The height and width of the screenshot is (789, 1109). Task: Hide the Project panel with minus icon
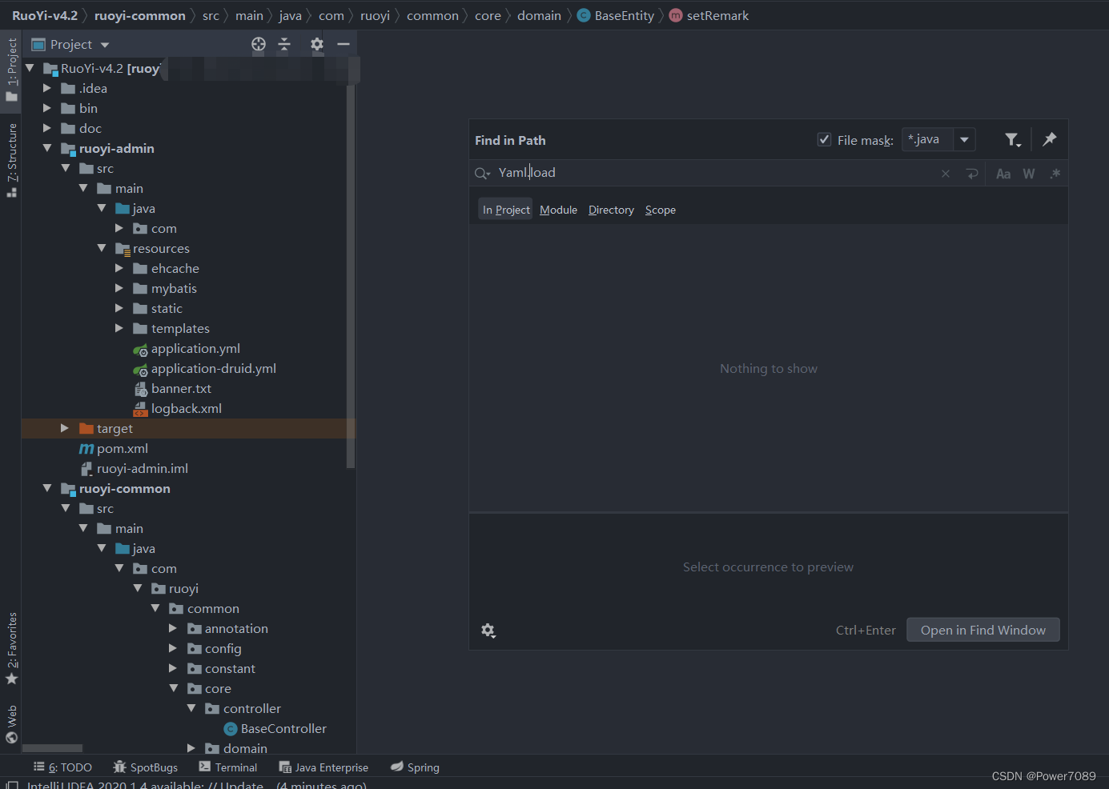click(344, 44)
